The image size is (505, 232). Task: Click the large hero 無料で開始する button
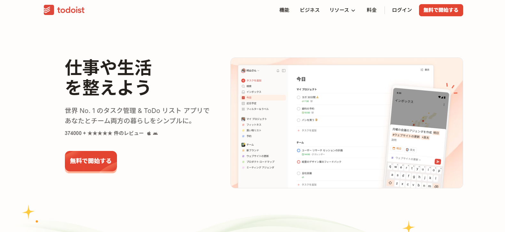click(x=91, y=161)
